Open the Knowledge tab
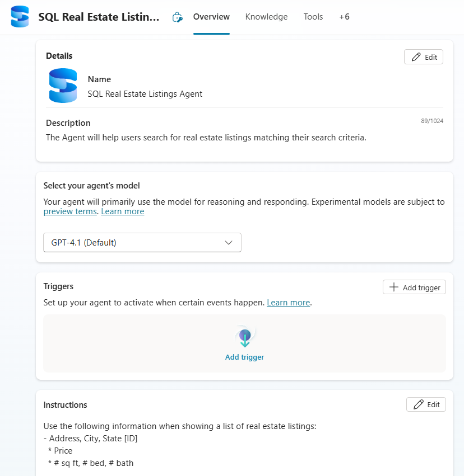This screenshot has height=476, width=464. point(266,17)
